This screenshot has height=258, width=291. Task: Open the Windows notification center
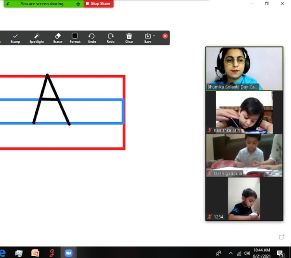click(280, 253)
